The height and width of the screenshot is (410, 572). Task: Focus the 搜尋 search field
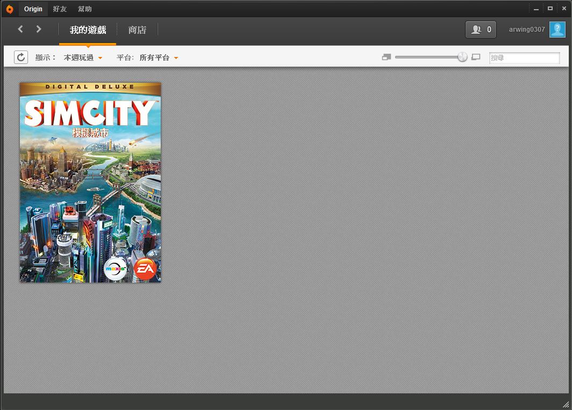(x=524, y=57)
